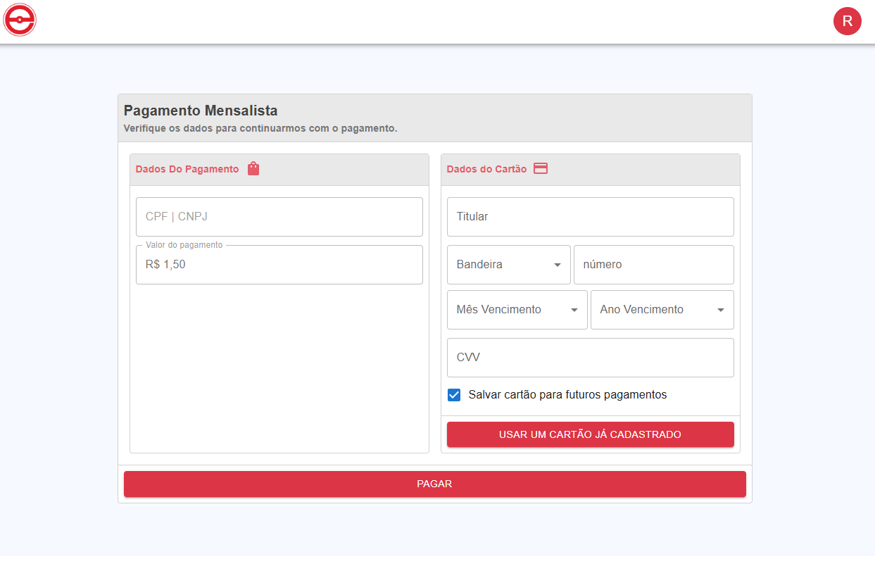Click the Mês Vencimento arrow icon

coord(574,310)
